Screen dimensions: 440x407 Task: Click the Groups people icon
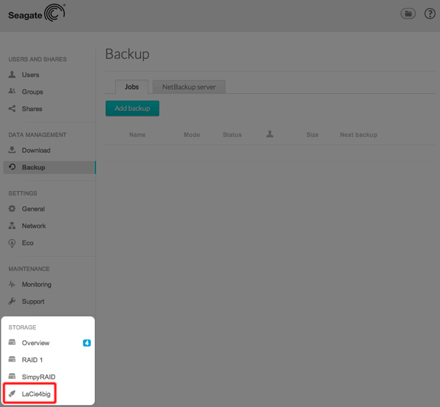coord(12,91)
